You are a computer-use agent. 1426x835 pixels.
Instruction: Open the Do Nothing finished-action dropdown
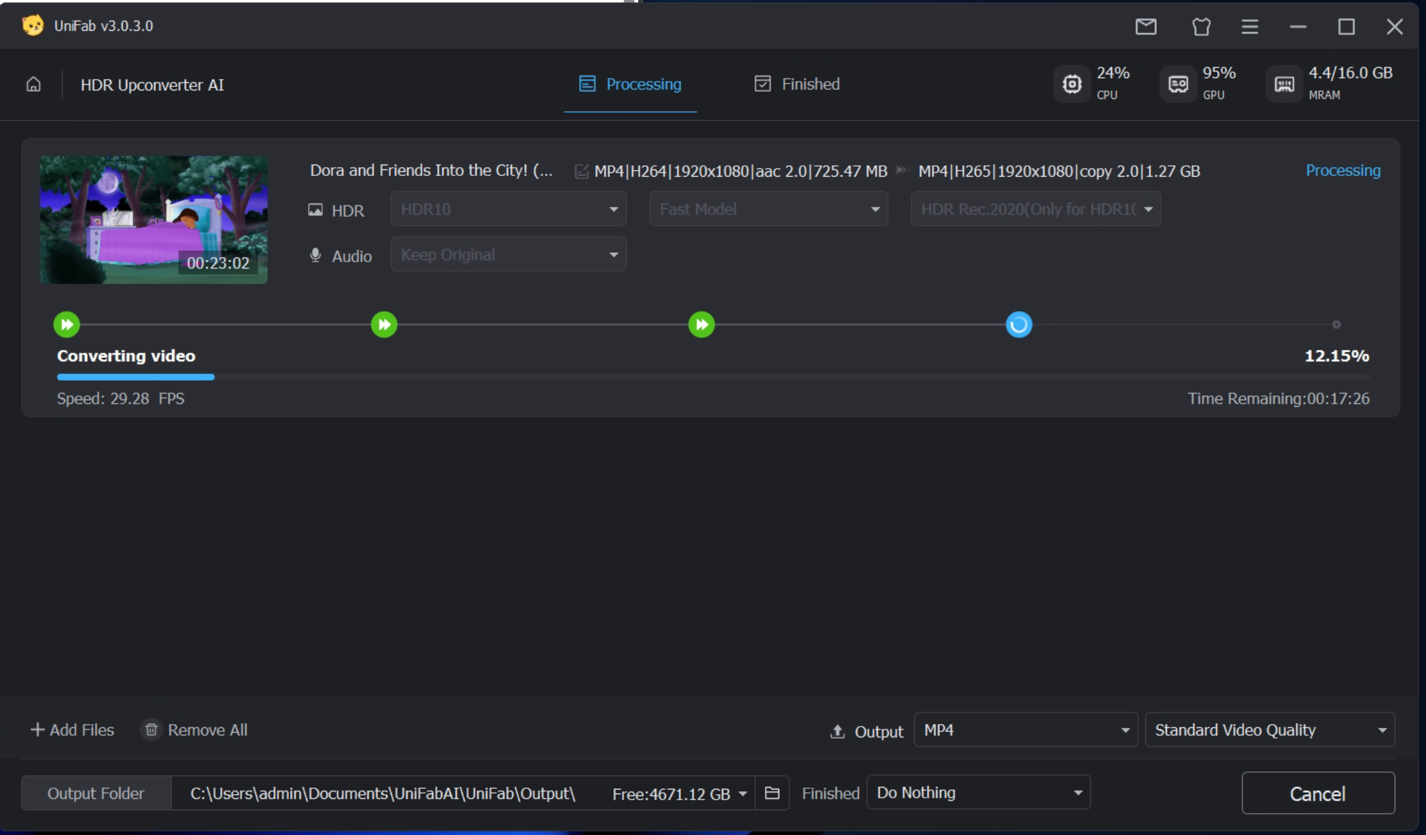pos(978,793)
